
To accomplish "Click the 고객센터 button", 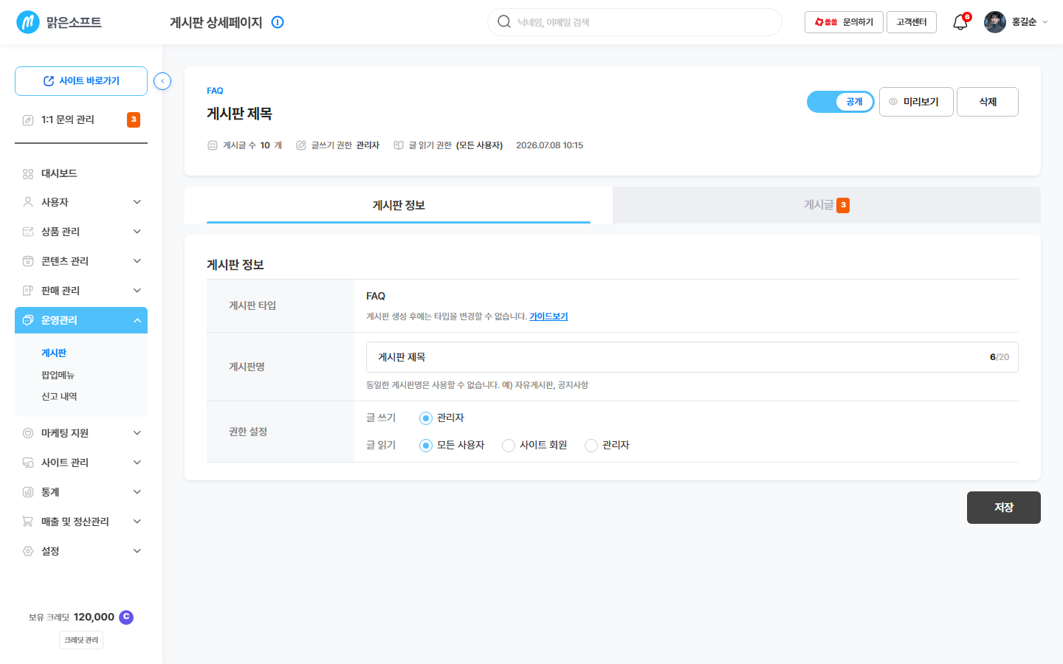I will (x=912, y=22).
